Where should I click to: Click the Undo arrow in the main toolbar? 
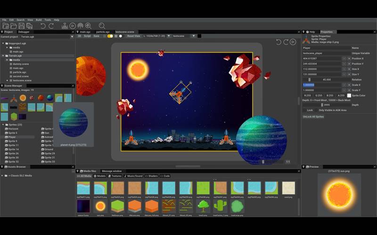pyautogui.click(x=43, y=26)
